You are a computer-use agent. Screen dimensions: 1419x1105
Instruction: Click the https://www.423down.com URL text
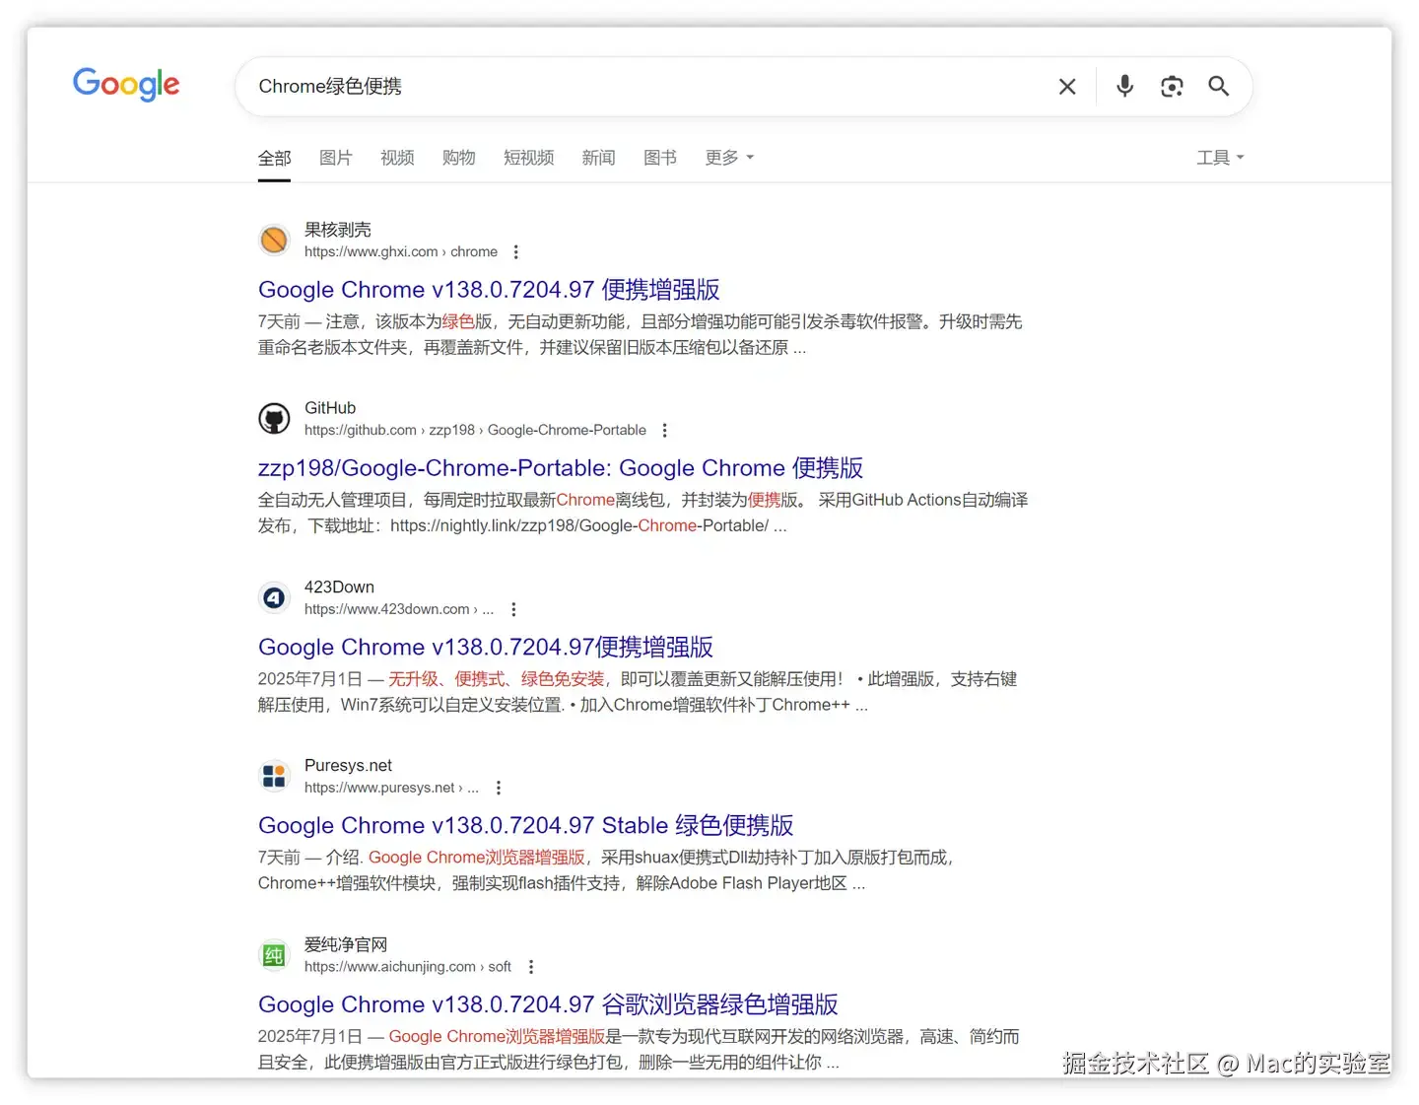click(x=399, y=610)
